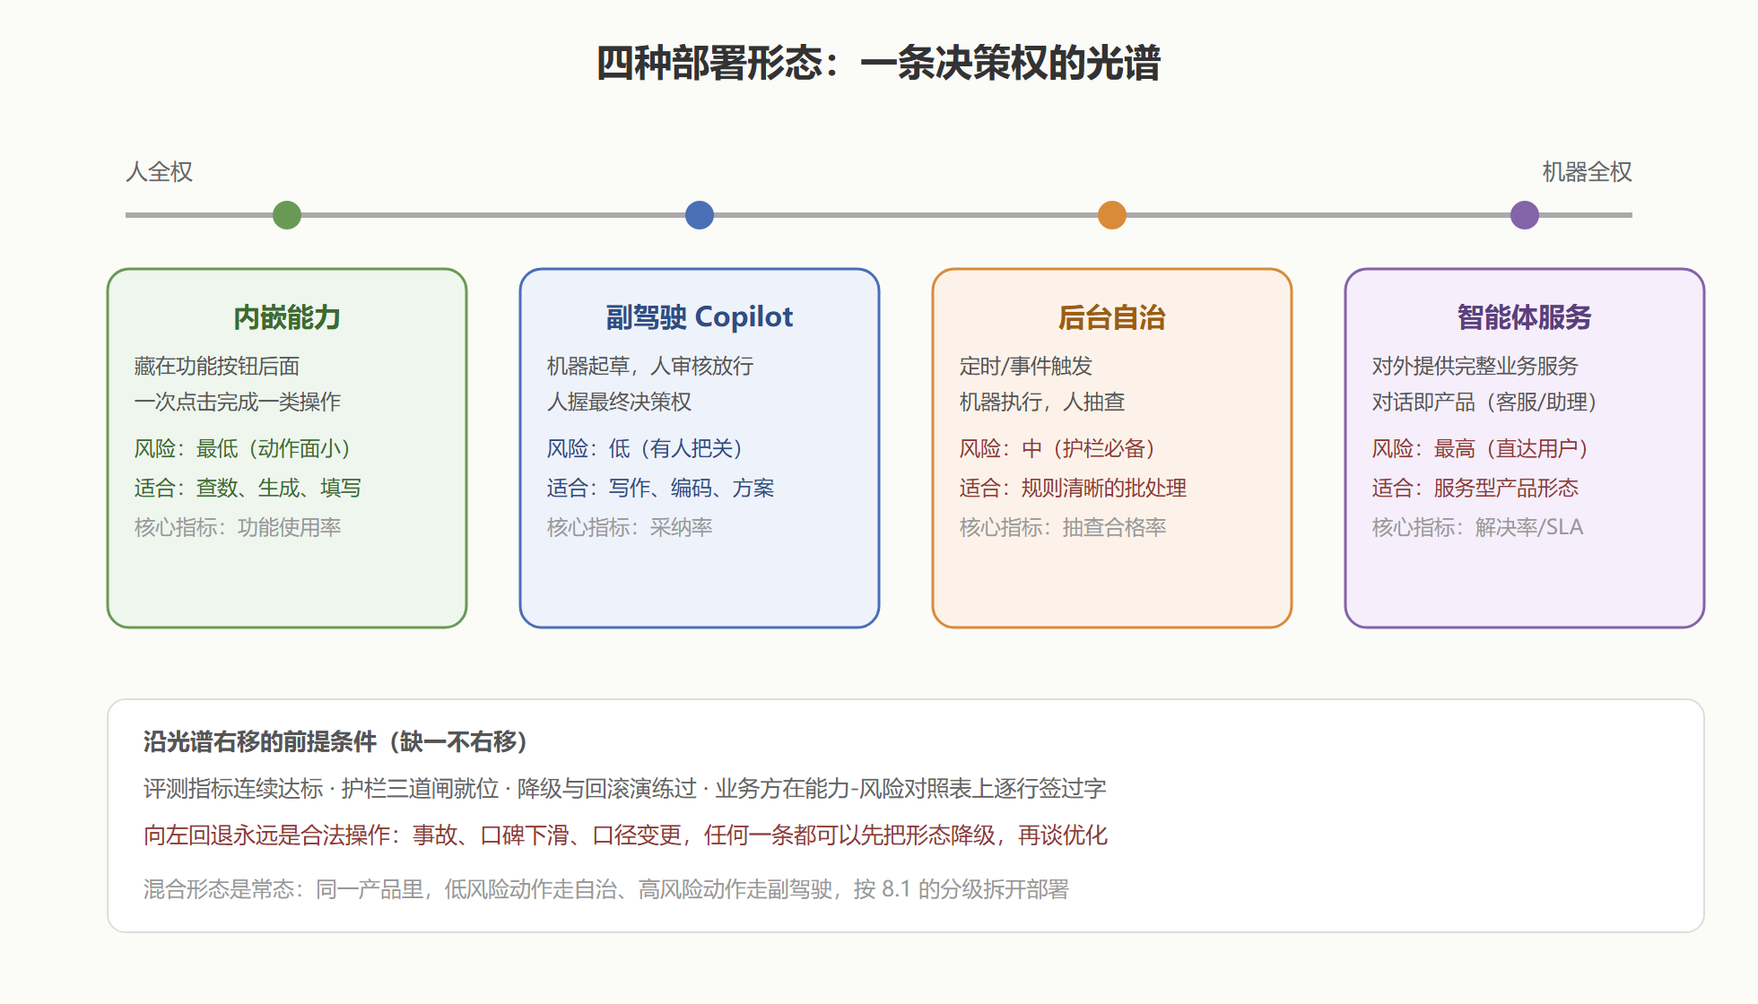Click the line 一次点击完成一类操作

[x=238, y=402]
